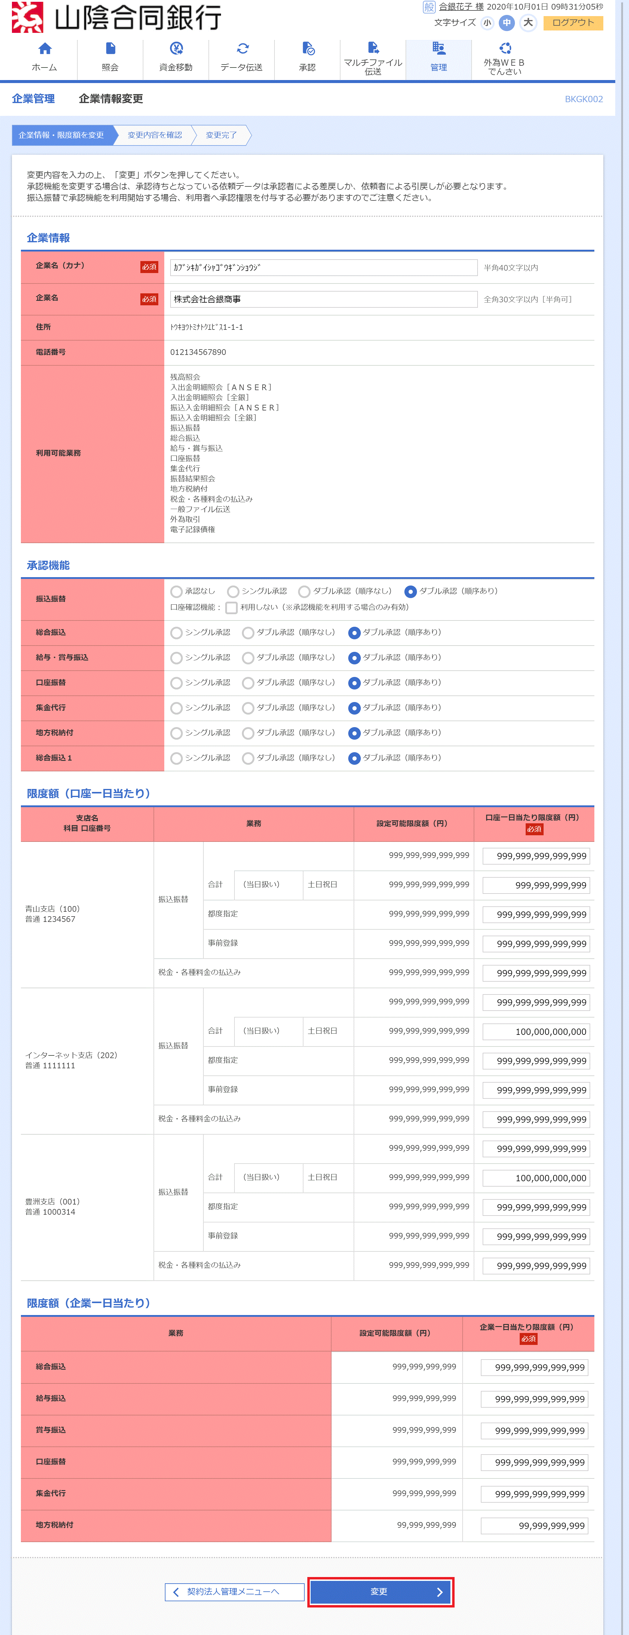The height and width of the screenshot is (1635, 629).
Task: Edit 口座振替 企業一日当たり限度額 field
Action: point(534,1462)
